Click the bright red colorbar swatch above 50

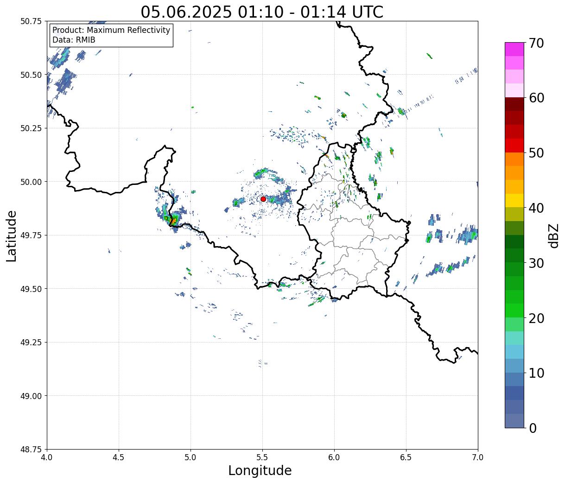[514, 146]
